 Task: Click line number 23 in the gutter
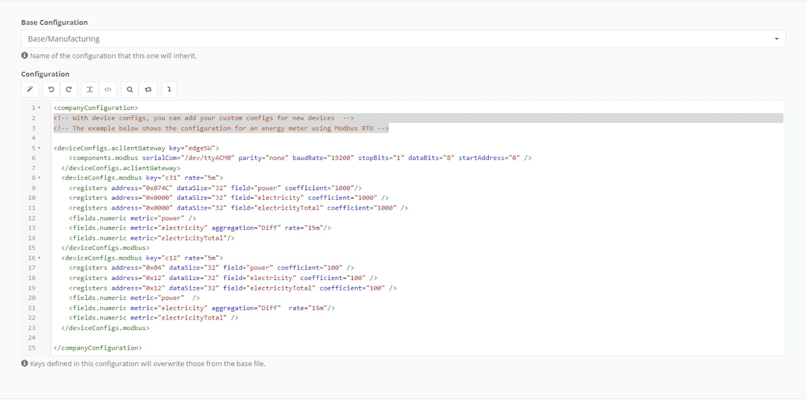click(32, 328)
